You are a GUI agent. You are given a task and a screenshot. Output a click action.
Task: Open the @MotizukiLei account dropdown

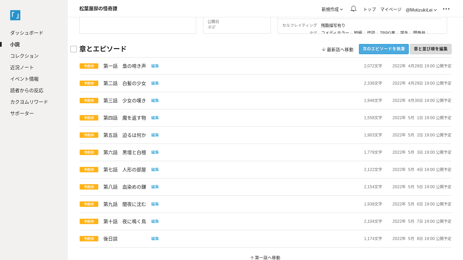421,10
